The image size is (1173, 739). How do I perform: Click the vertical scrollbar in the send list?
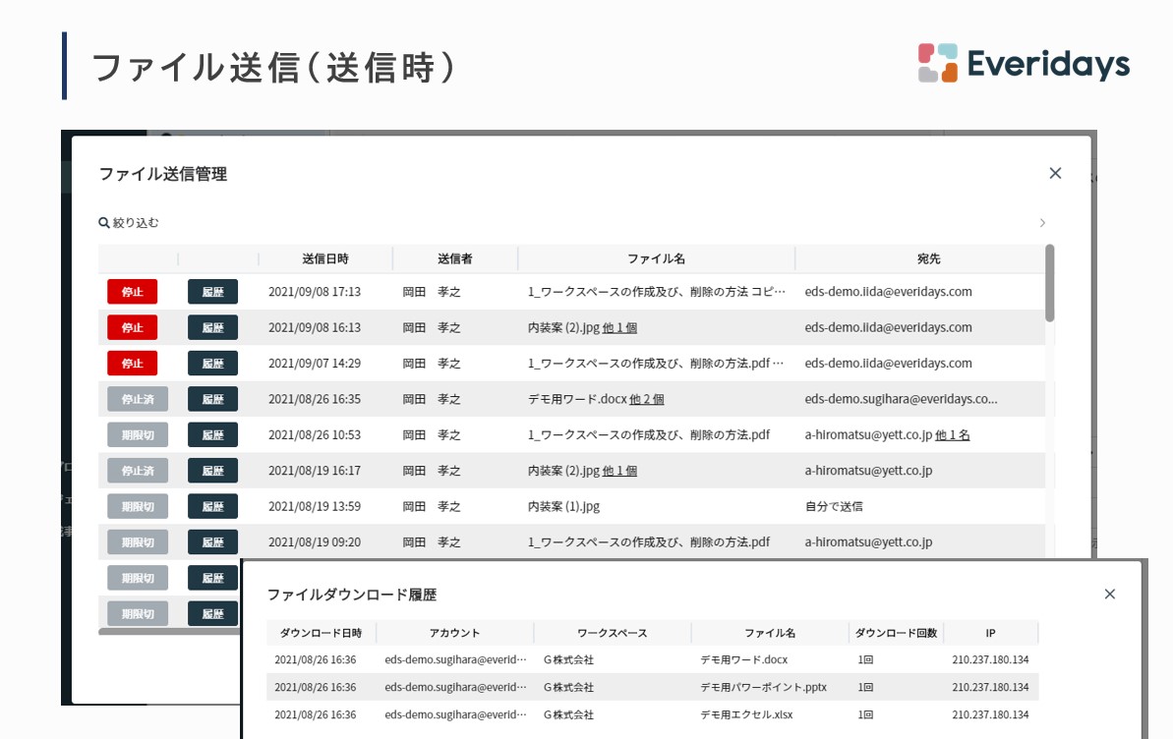click(x=1049, y=284)
